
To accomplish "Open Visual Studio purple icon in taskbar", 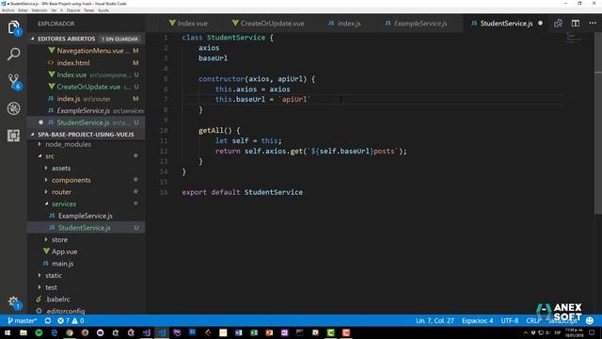I will tap(147, 332).
